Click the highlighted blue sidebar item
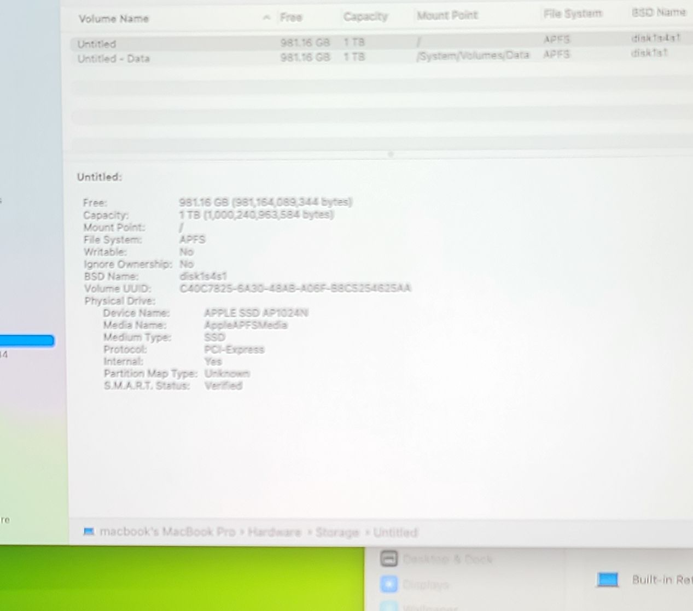Viewport: 693px width, 611px height. tap(26, 341)
